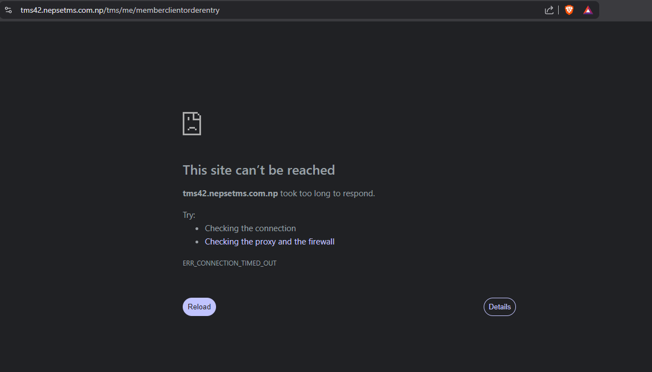
Task: Click the sad page error icon
Action: click(x=192, y=123)
